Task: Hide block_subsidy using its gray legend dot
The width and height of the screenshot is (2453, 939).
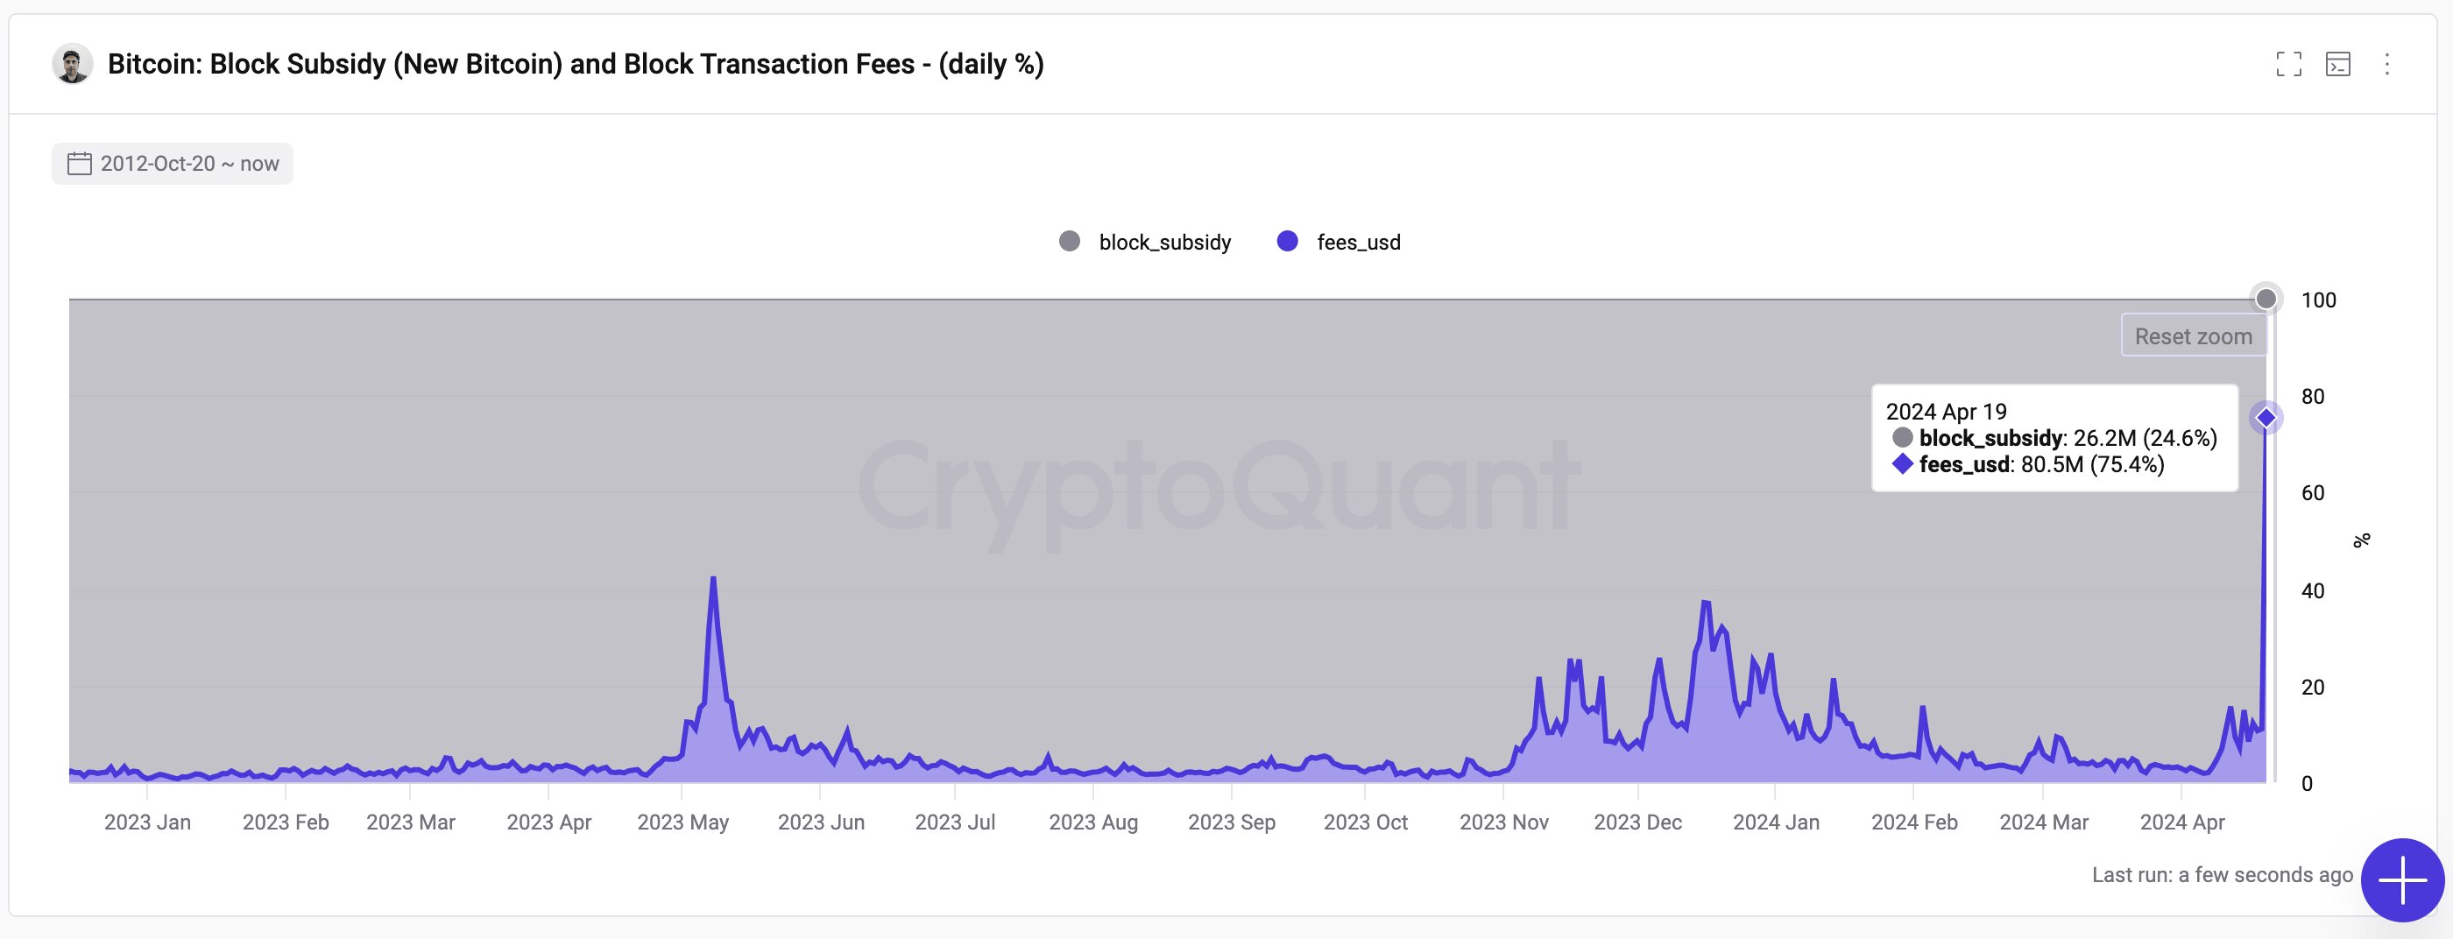Action: pos(1070,241)
